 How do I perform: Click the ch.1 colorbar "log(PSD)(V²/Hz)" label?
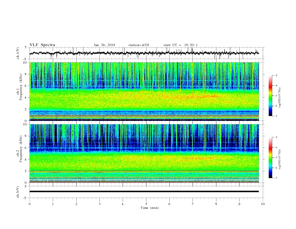coord(280,98)
